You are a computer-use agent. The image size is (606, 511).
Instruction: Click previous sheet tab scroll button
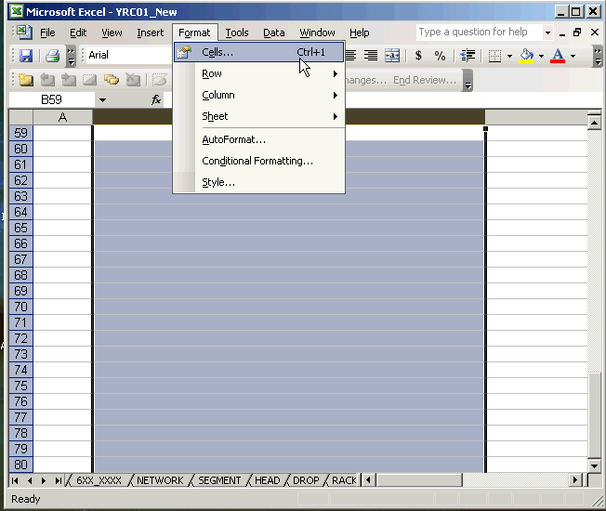coord(30,480)
